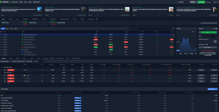
Task: Go to first page of positions
Action: (1, 84)
